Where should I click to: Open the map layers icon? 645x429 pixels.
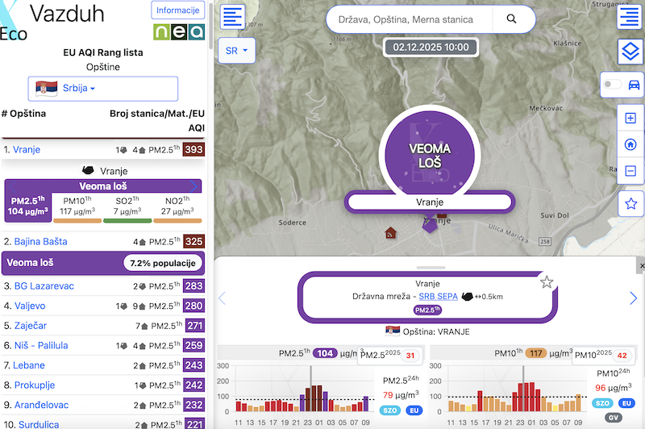pos(630,52)
